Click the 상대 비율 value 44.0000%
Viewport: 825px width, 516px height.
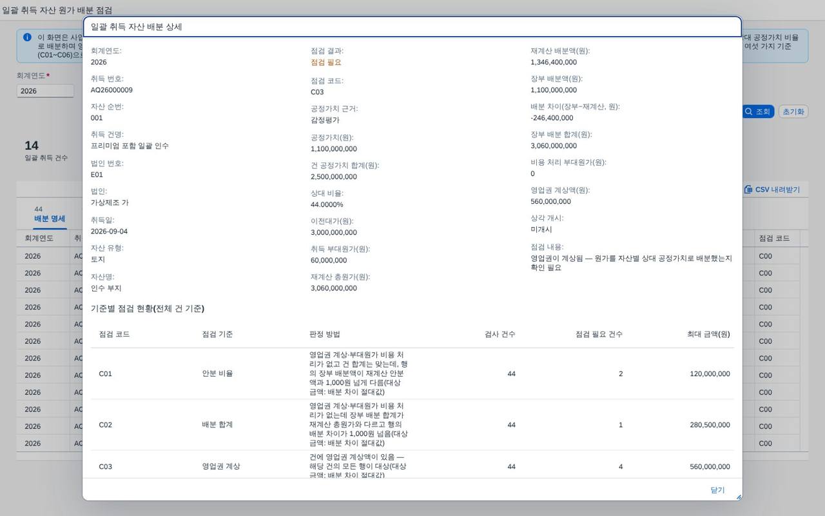(x=327, y=204)
